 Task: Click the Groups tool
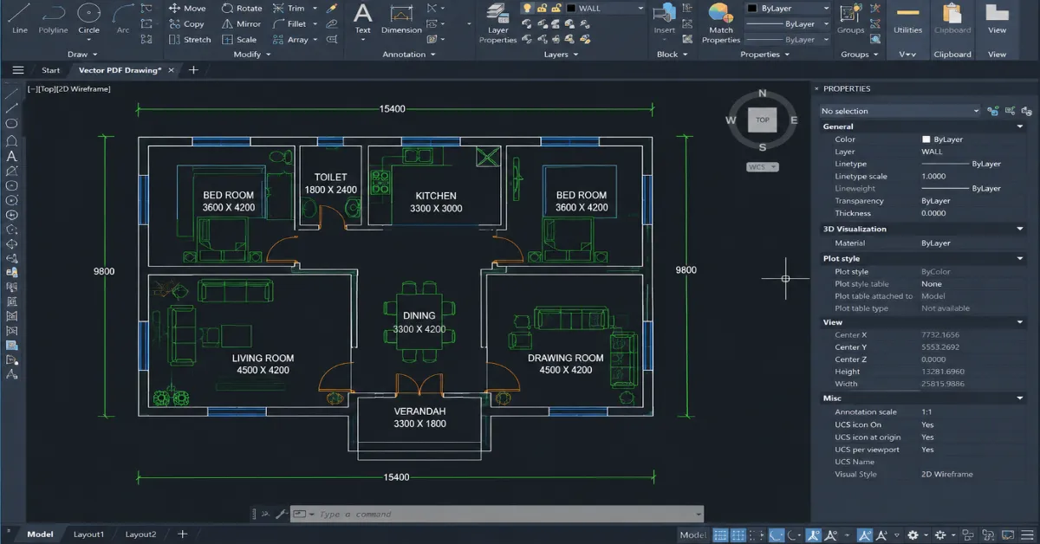tap(850, 18)
